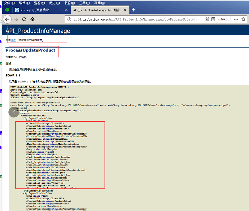Click the QR code icon in address bar
The width and height of the screenshot is (249, 211).
[x=207, y=19]
